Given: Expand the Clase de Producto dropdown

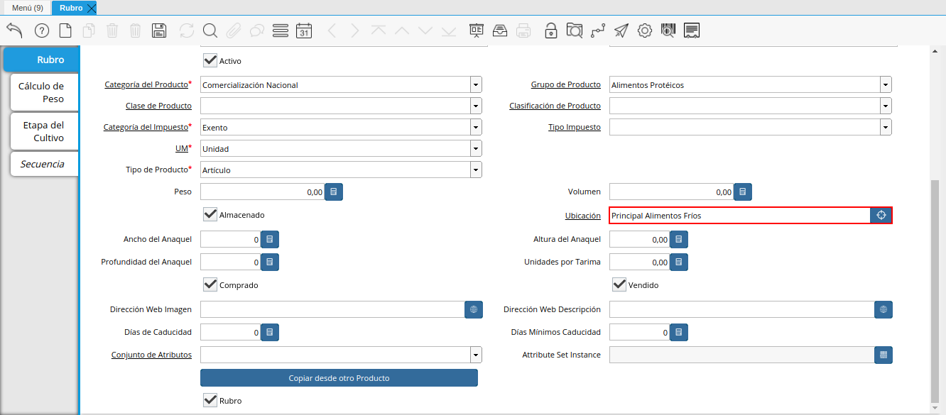Looking at the screenshot, I should 476,106.
